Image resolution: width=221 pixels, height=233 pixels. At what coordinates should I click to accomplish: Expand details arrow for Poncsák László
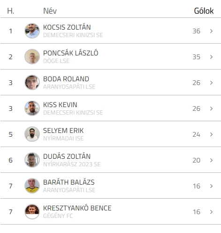click(211, 57)
